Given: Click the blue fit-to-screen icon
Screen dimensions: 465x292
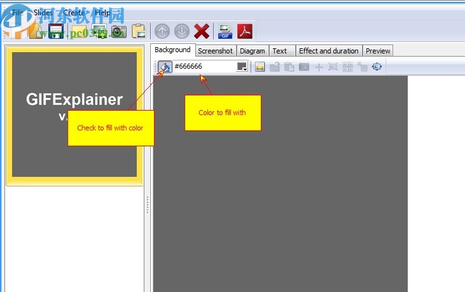Looking at the screenshot, I should [377, 66].
